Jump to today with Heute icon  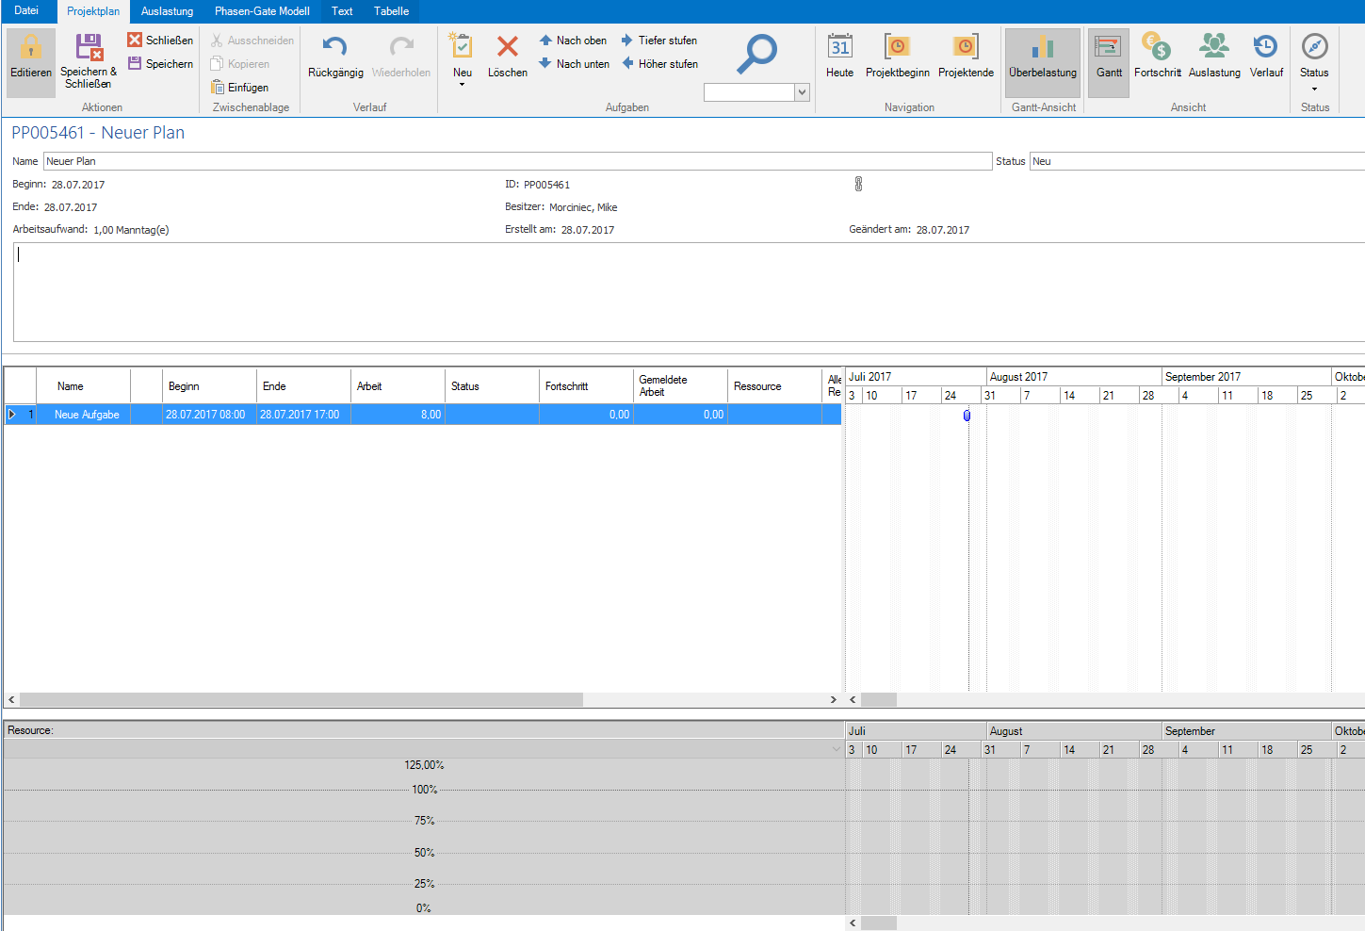tap(839, 48)
